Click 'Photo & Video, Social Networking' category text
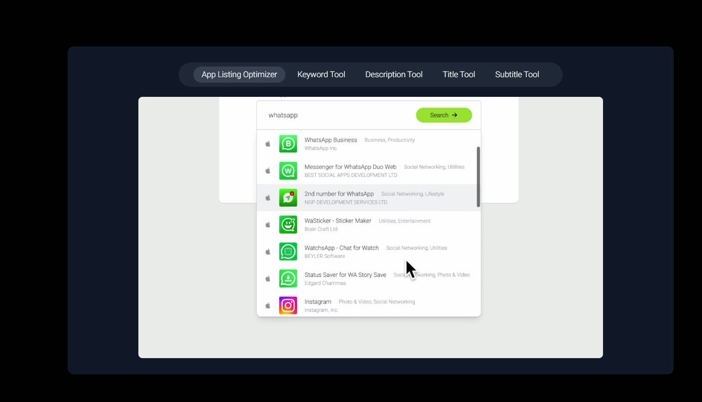 point(377,302)
